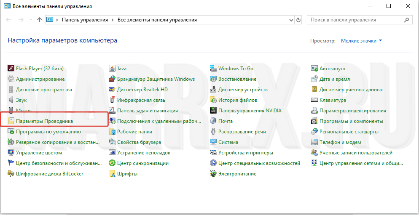Click the Распознавание речи microphone icon
The width and height of the screenshot is (419, 215).
pyautogui.click(x=213, y=132)
